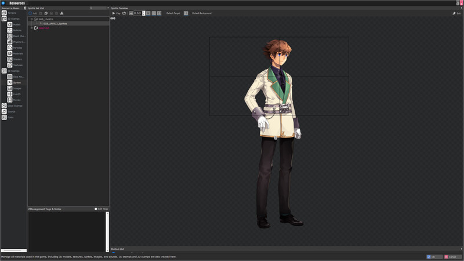
Task: Increase the preview scale with the stepper
Action: pos(144,12)
